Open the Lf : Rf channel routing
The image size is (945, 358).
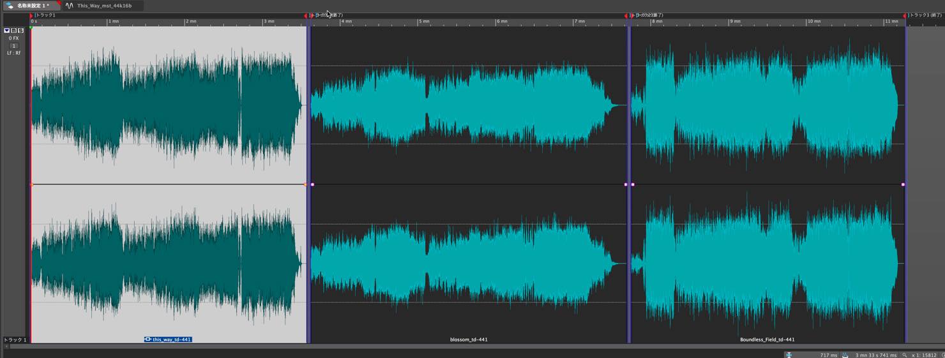(13, 53)
